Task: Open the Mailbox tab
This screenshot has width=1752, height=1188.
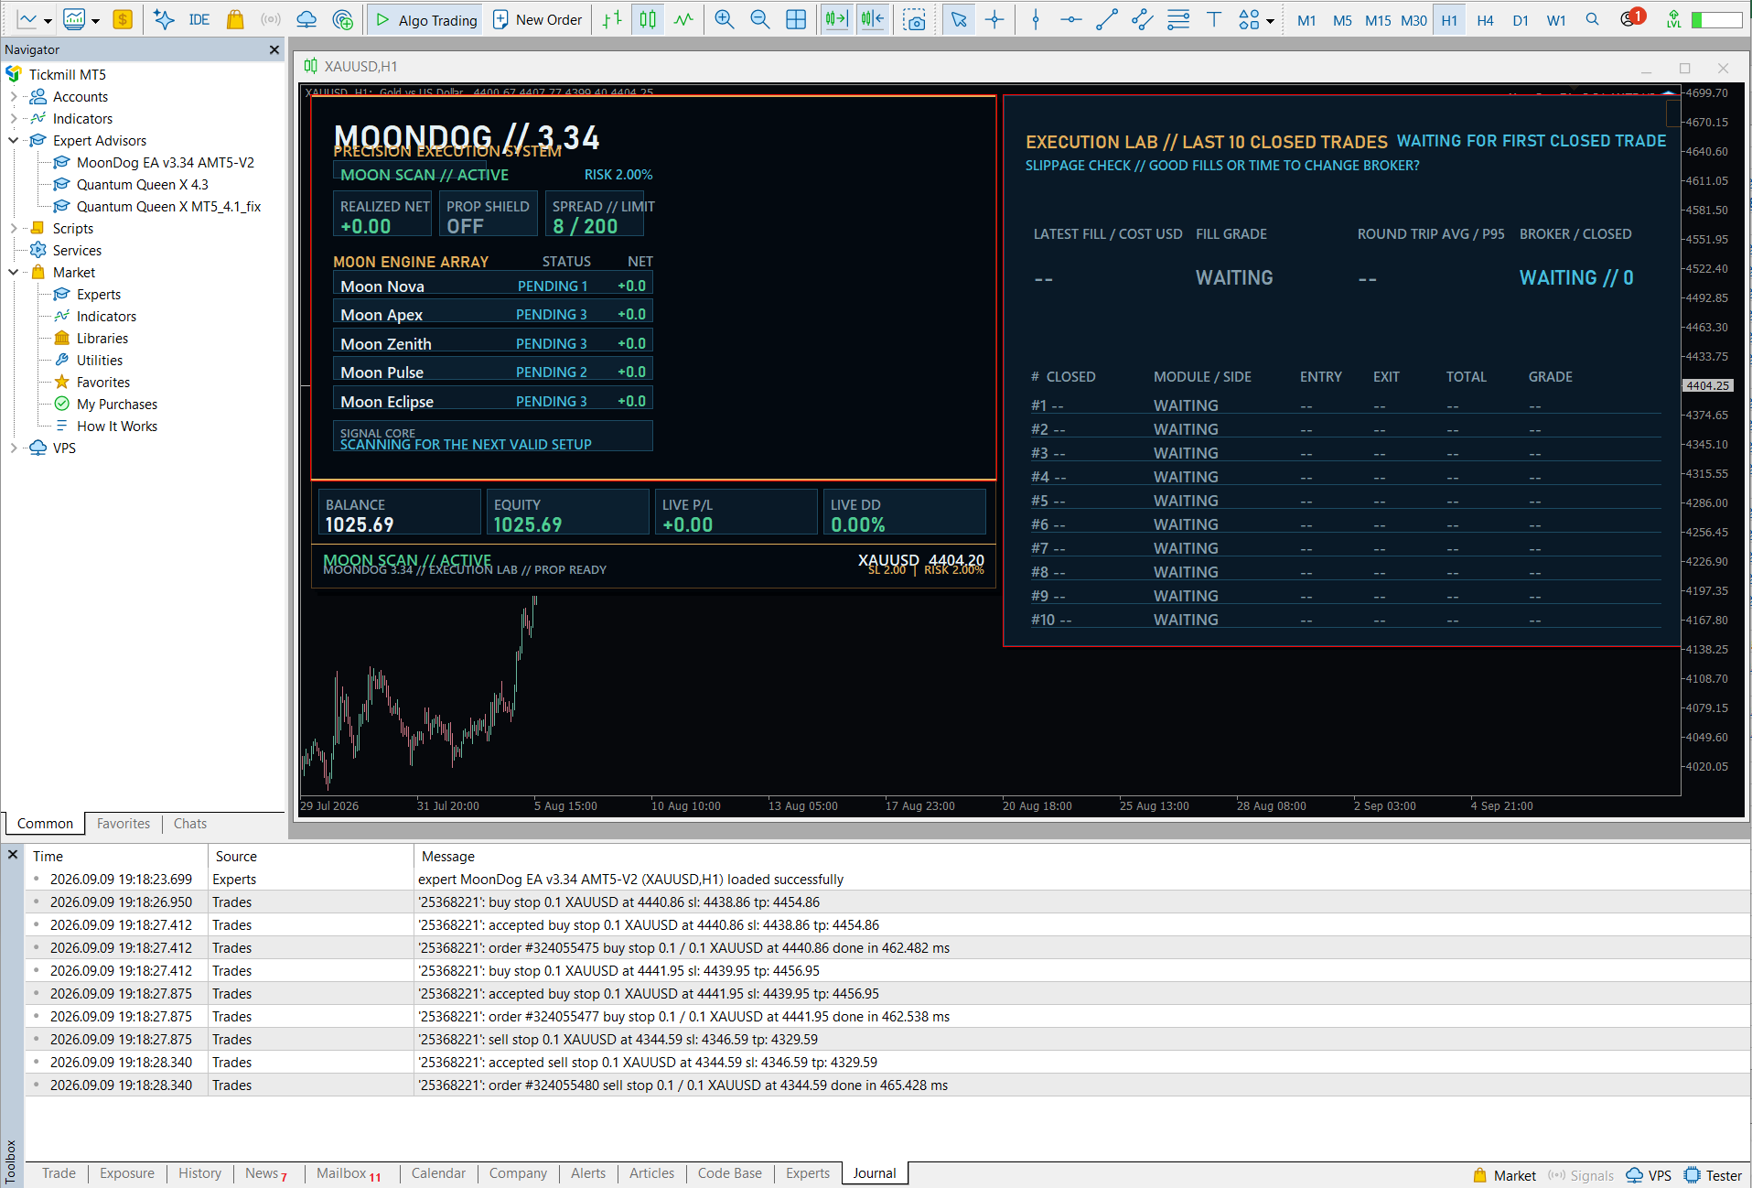Action: [348, 1172]
